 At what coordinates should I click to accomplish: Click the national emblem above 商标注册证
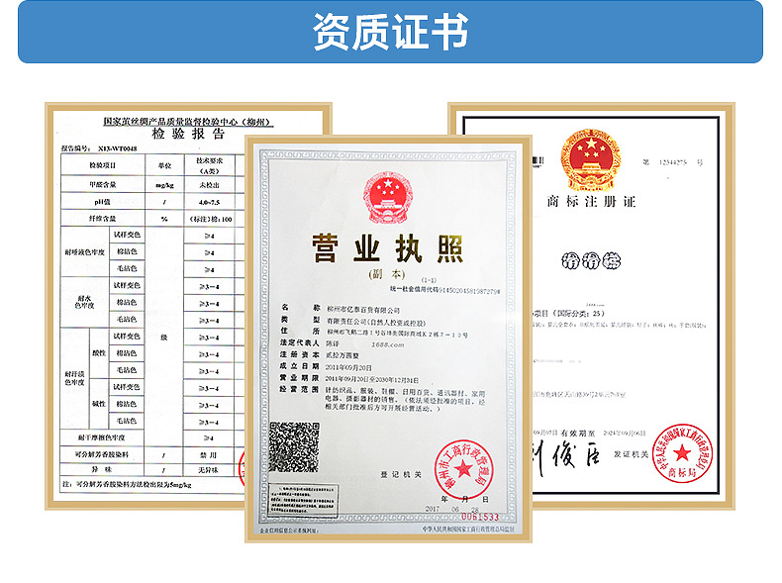click(x=591, y=159)
